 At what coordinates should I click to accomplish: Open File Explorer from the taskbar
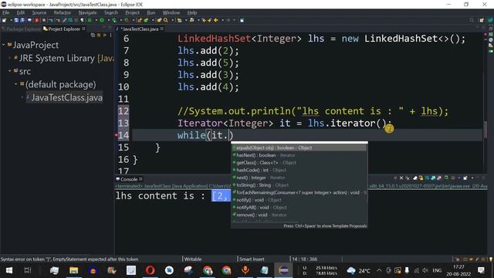(74, 270)
